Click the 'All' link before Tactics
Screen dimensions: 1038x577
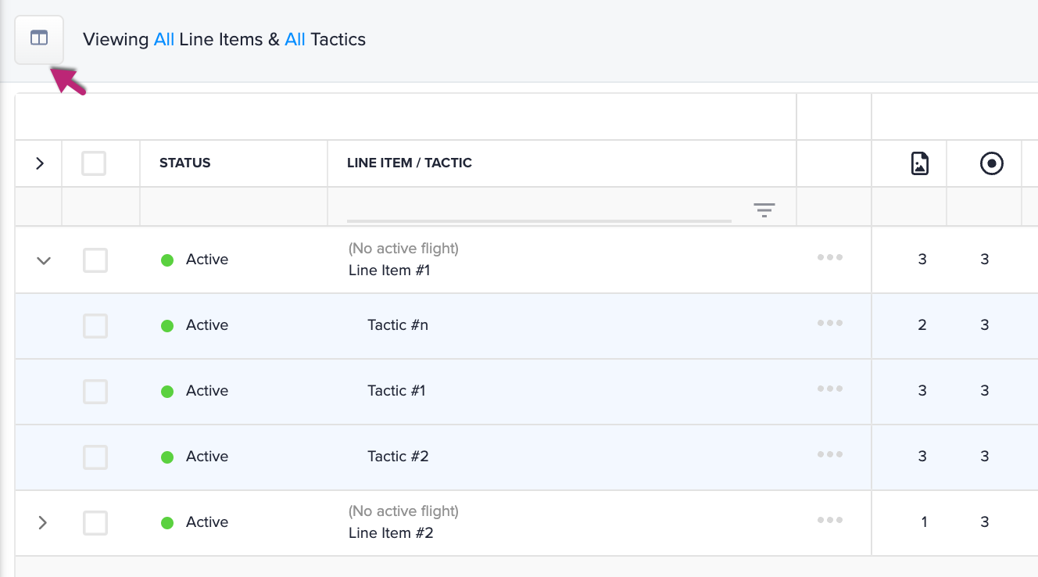click(295, 39)
